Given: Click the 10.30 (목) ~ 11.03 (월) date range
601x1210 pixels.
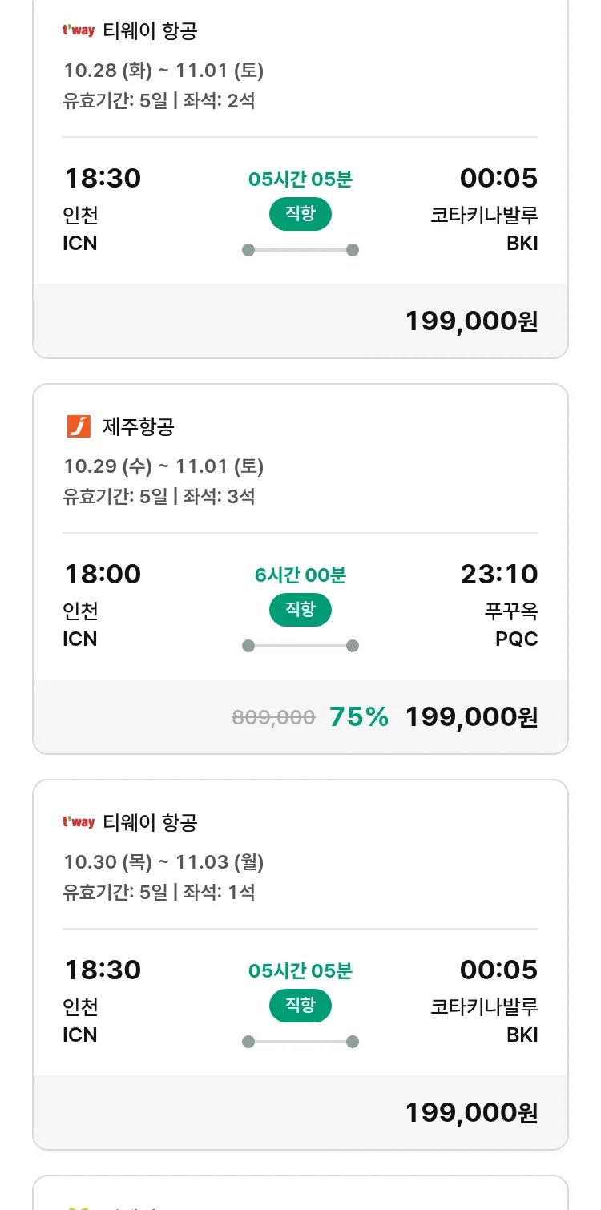Looking at the screenshot, I should click(163, 862).
